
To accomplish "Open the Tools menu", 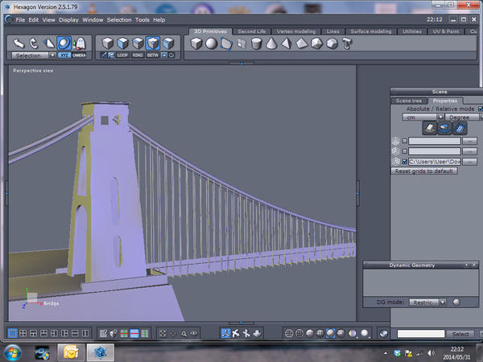I will (142, 20).
